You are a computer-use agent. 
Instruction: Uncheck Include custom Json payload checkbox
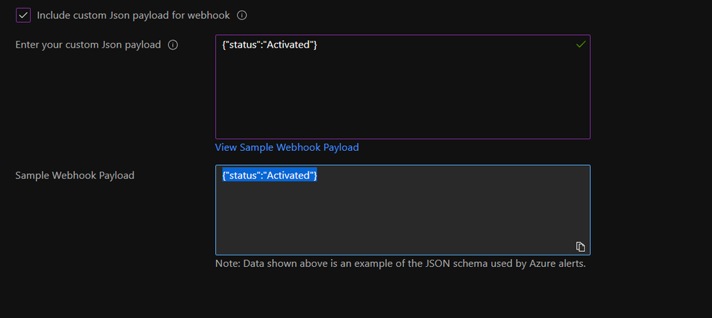coord(23,15)
